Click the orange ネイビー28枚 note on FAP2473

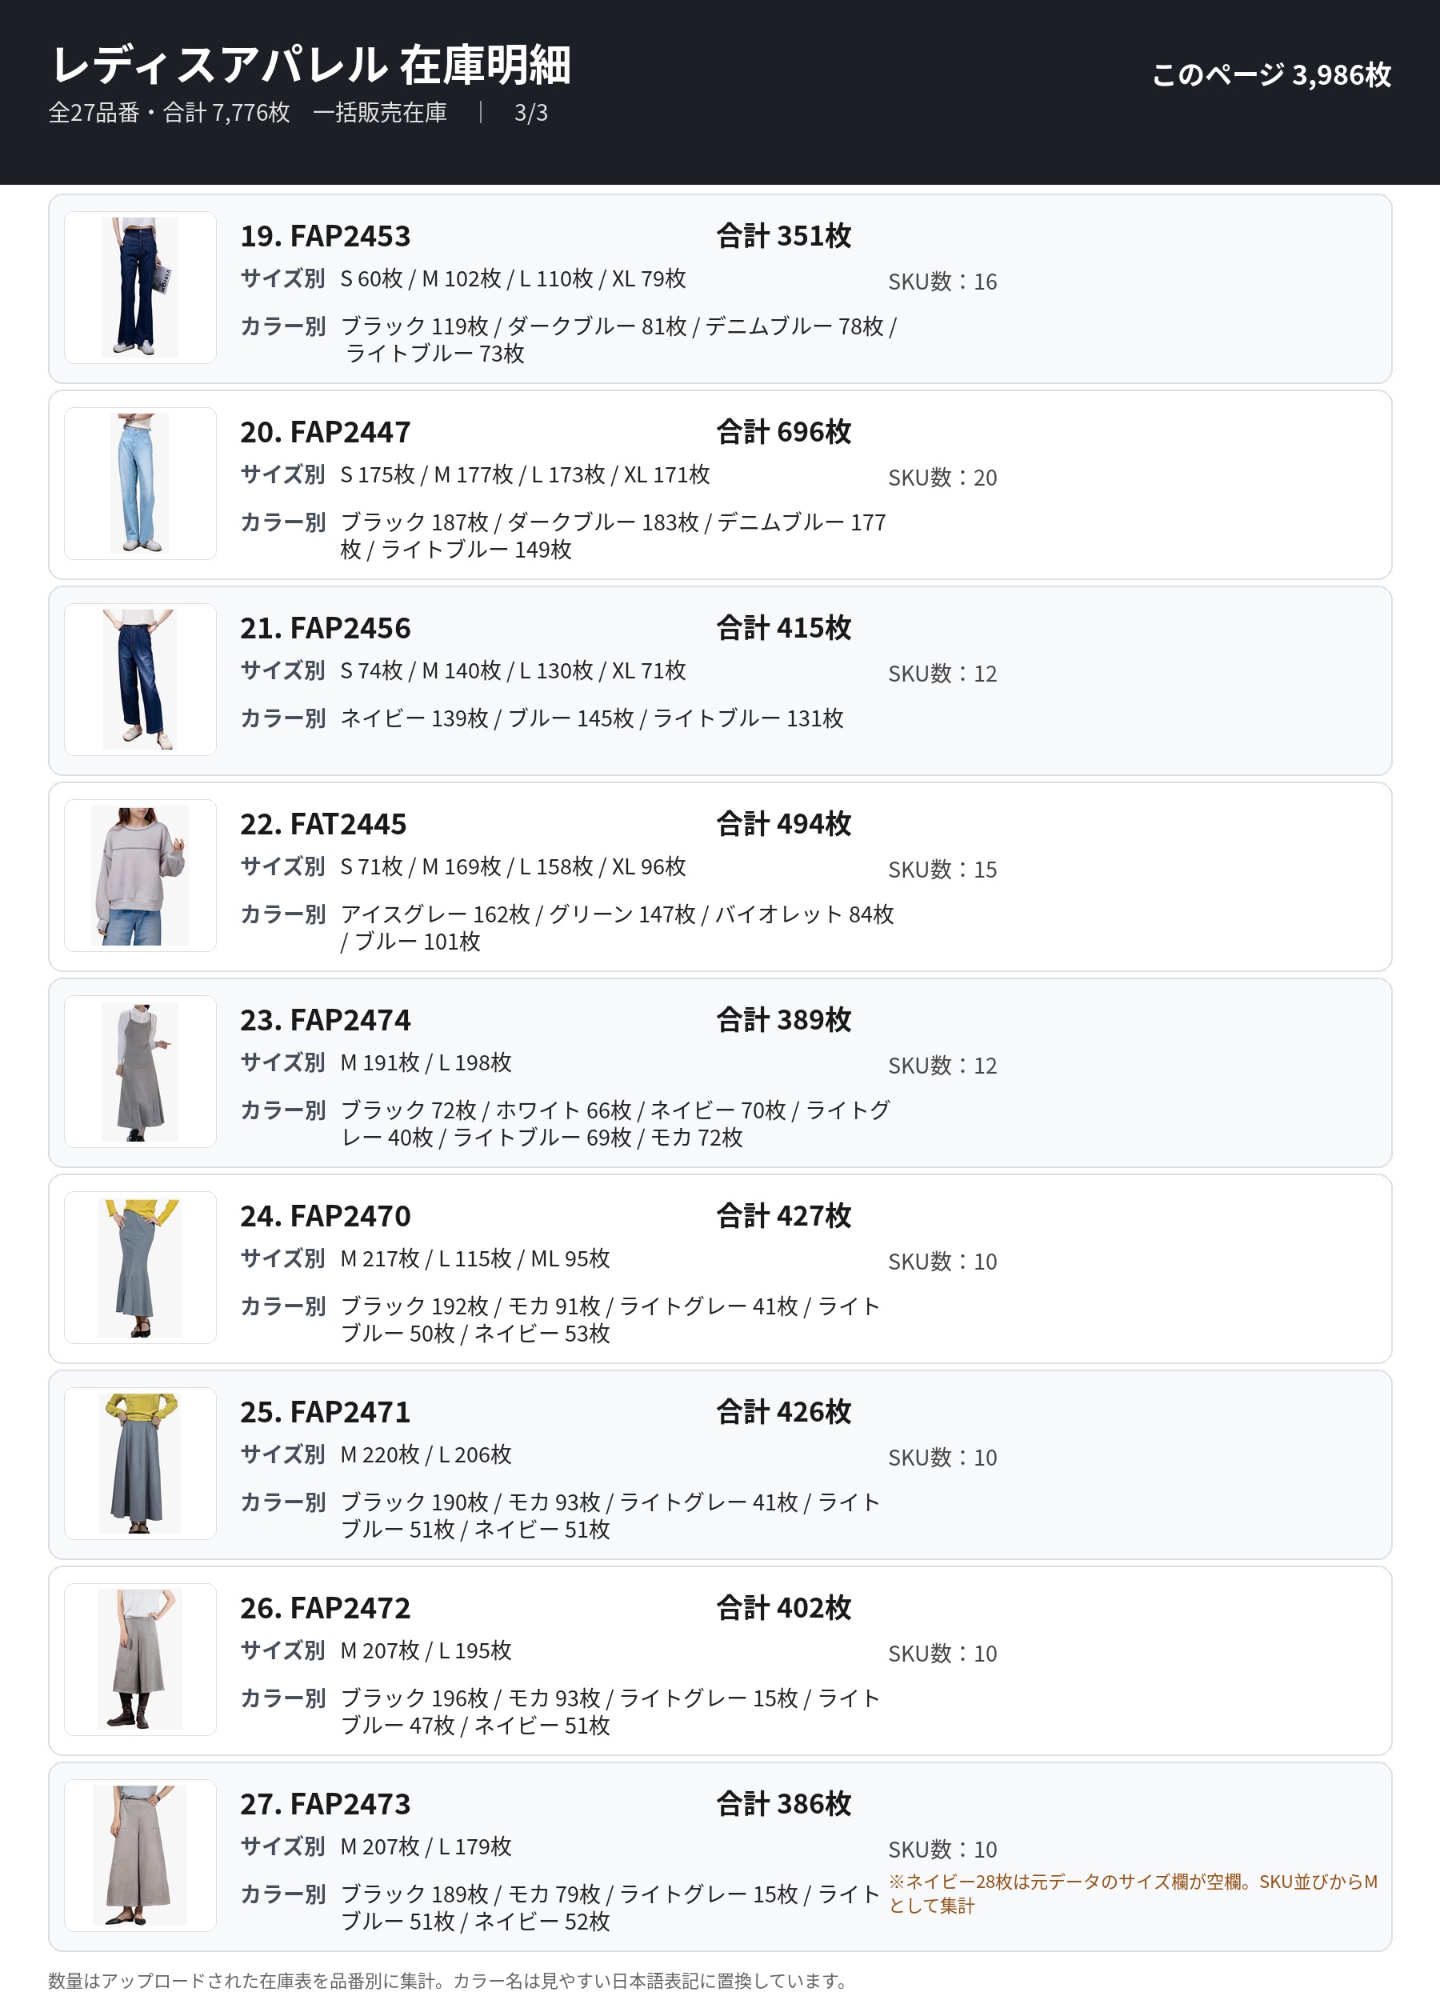1132,1894
